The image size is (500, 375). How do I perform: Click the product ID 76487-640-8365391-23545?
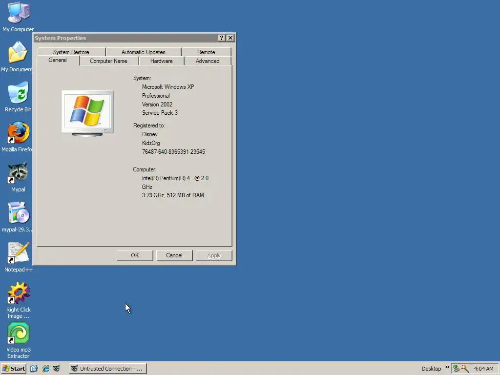173,152
